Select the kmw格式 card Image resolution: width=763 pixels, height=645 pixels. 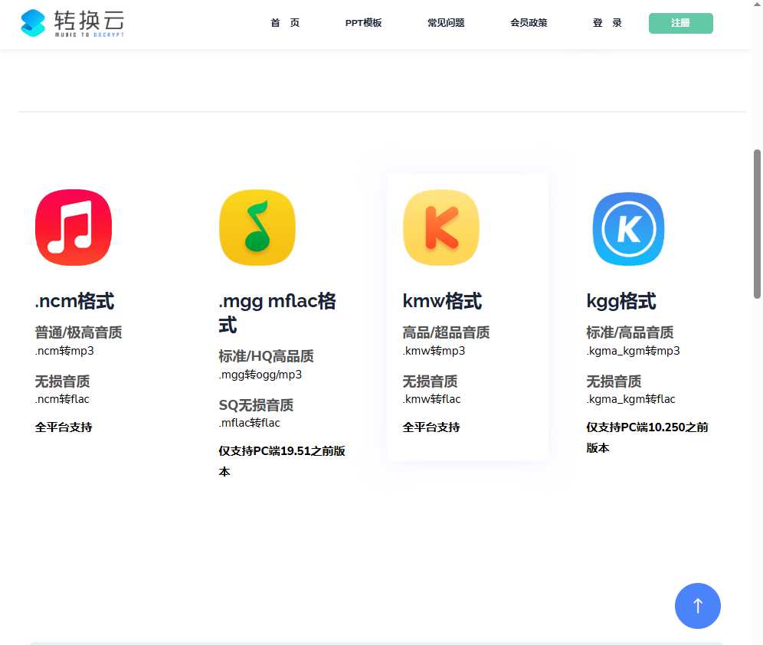[x=468, y=317]
